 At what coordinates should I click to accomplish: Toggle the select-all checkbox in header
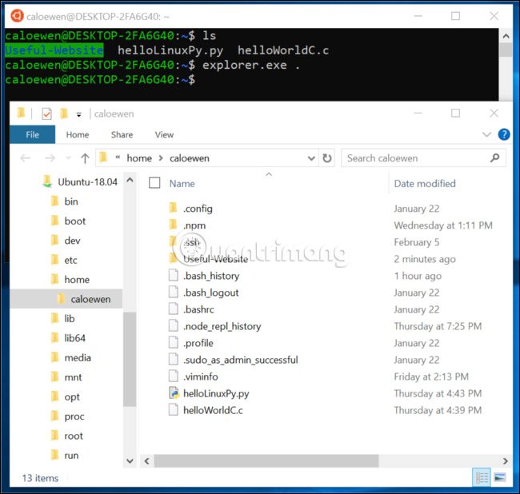154,182
